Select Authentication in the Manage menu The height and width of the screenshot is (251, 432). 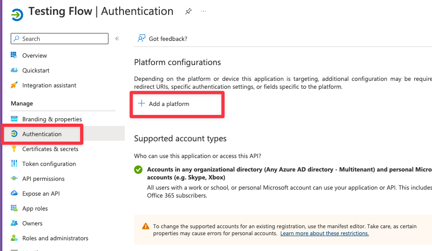(x=42, y=134)
